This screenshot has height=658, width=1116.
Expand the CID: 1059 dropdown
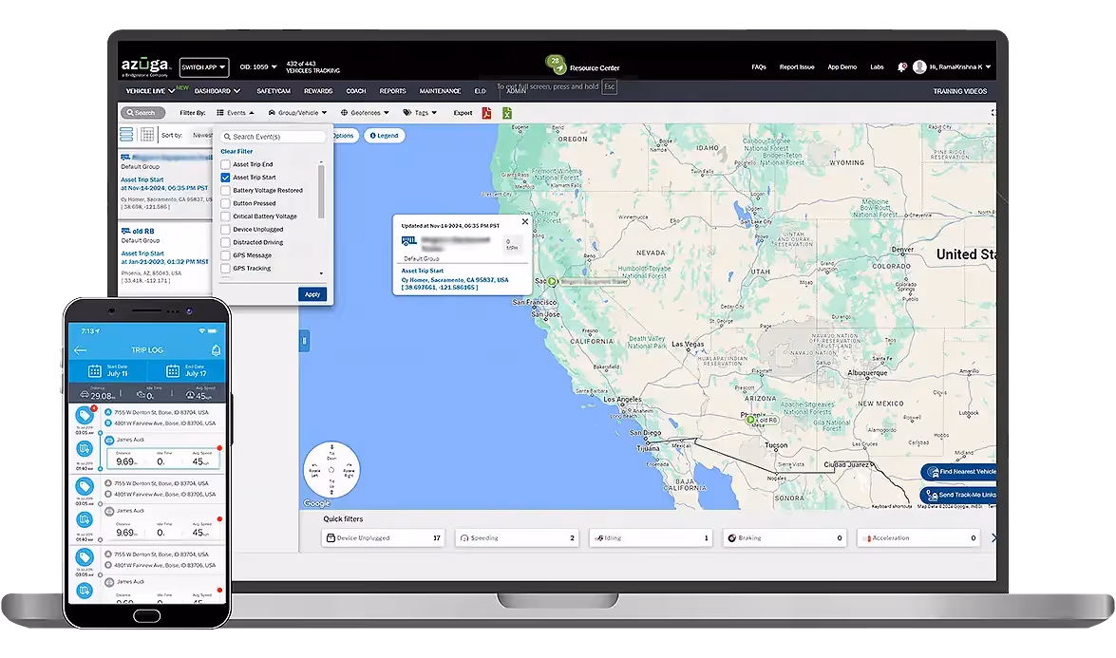(x=258, y=66)
